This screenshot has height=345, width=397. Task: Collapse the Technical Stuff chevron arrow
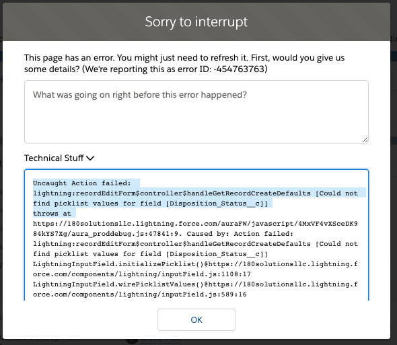point(90,158)
